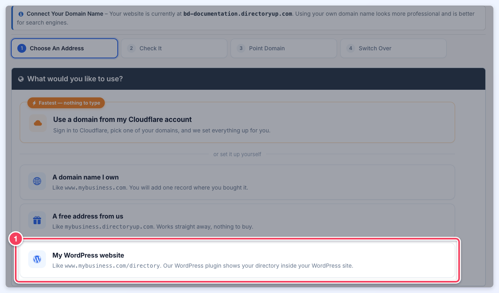Click the bd-documentation.directoryup.com address text
499x293 pixels.
(x=238, y=14)
